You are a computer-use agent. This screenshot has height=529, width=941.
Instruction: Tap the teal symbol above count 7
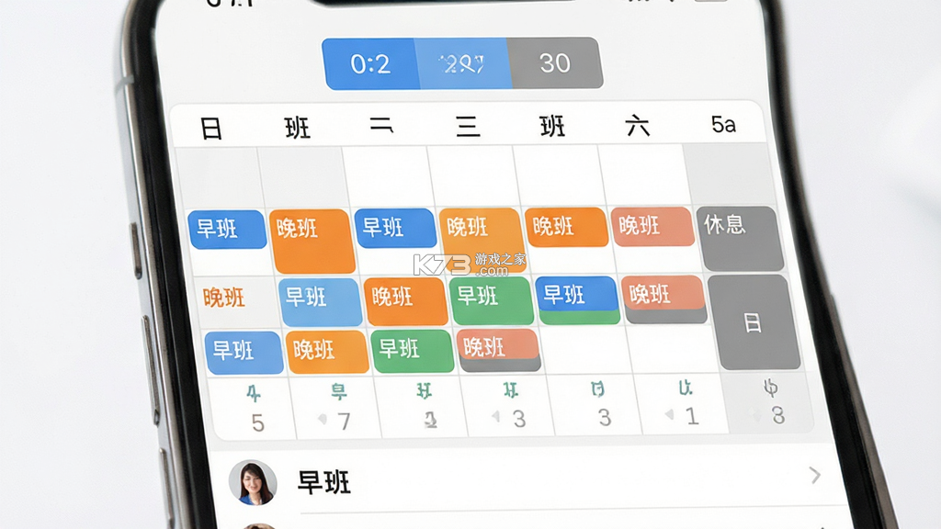tap(339, 391)
